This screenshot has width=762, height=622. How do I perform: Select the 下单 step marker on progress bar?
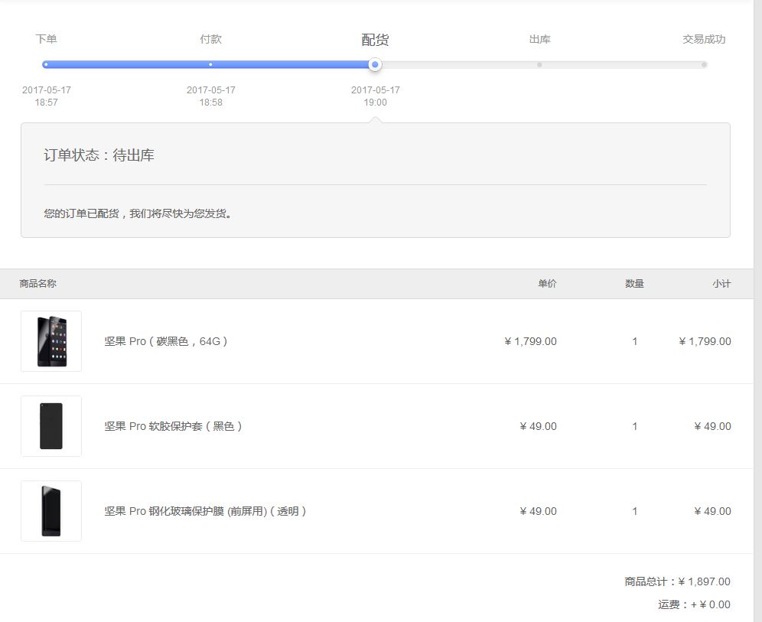click(46, 64)
